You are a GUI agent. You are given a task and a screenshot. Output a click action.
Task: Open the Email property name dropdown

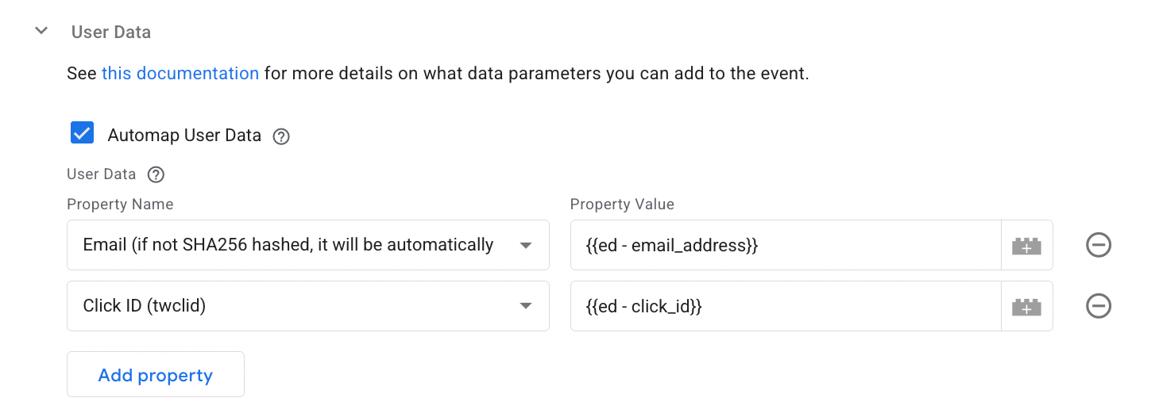308,245
